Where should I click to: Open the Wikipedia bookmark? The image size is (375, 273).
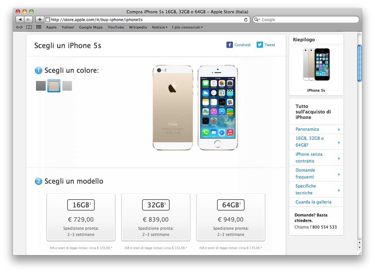pos(138,27)
